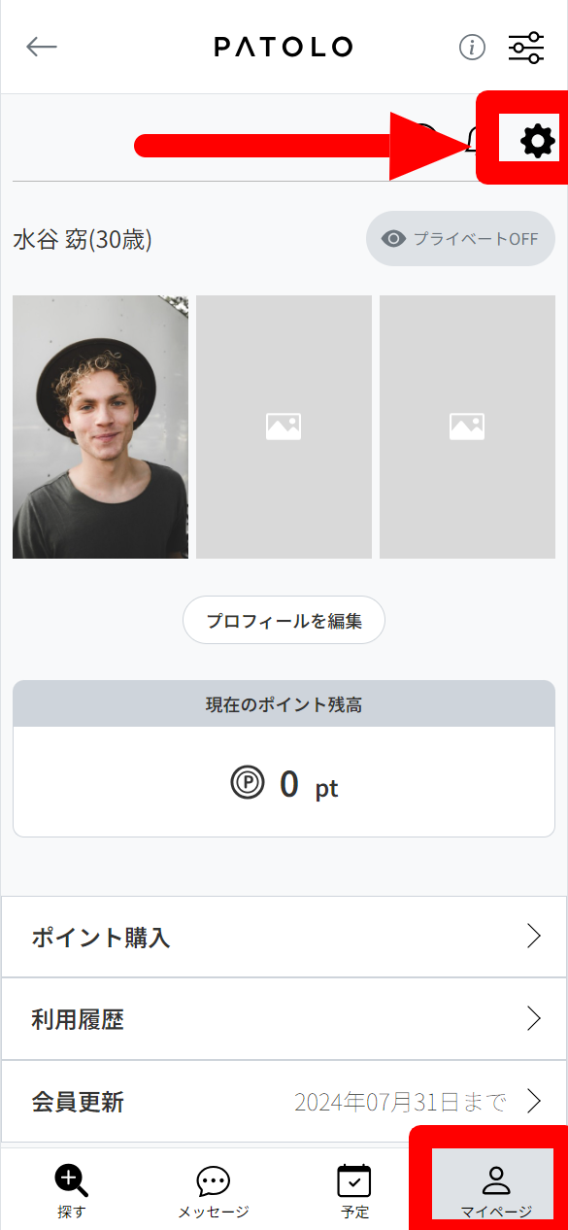
Task: Tap the プロフィールを編集 button
Action: pos(284,620)
